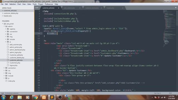Open the Edit menu
This screenshot has width=178, height=100.
(6, 4)
